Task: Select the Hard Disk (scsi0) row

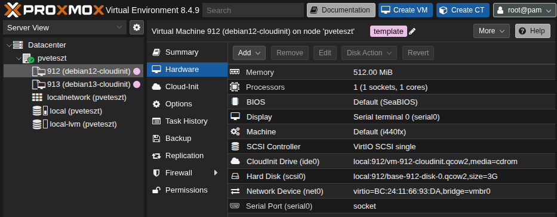Action: (392, 177)
